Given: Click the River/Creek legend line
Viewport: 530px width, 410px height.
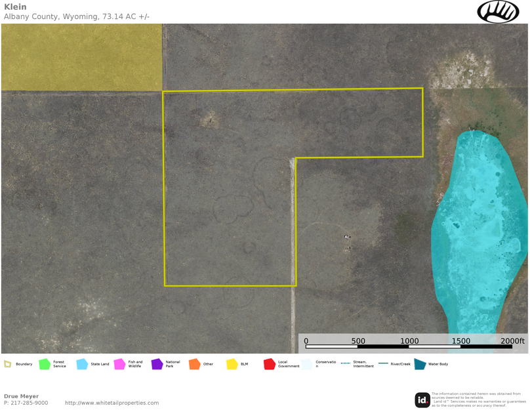Looking at the screenshot, I should [383, 363].
